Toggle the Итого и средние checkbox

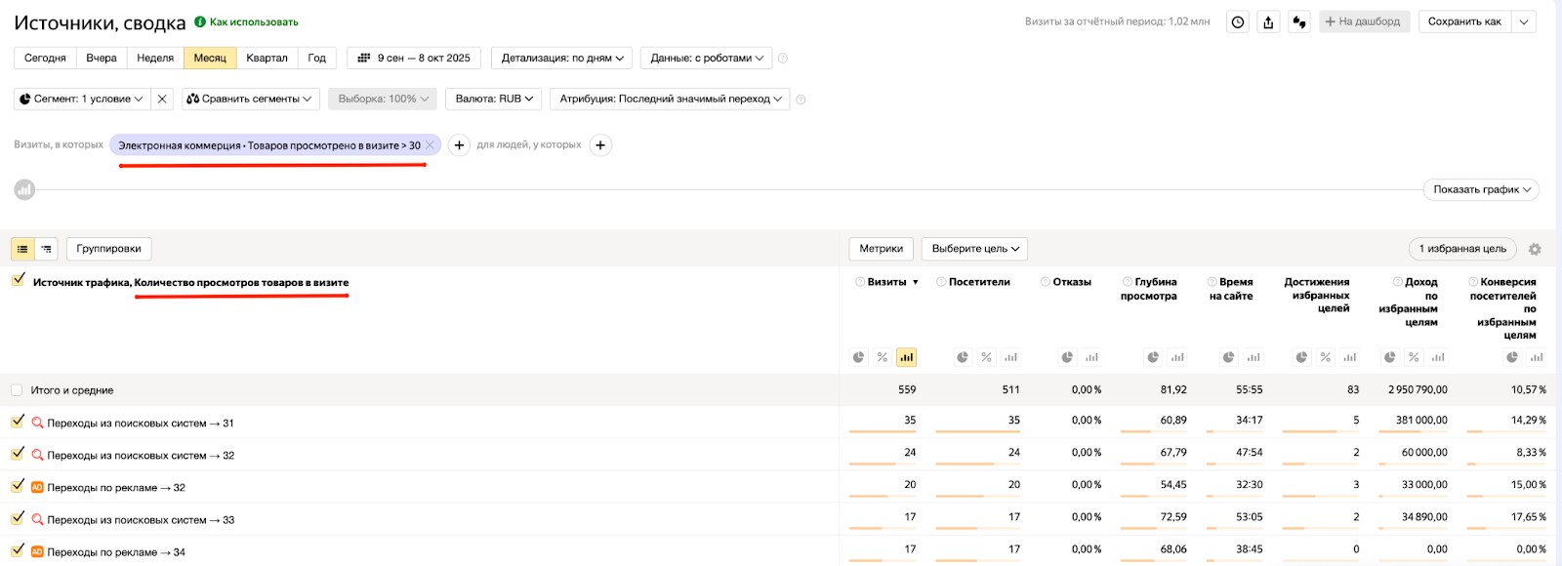(17, 390)
